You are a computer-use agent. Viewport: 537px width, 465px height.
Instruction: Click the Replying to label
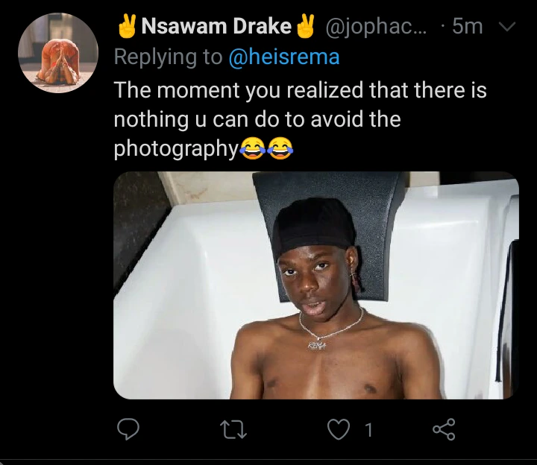point(168,57)
